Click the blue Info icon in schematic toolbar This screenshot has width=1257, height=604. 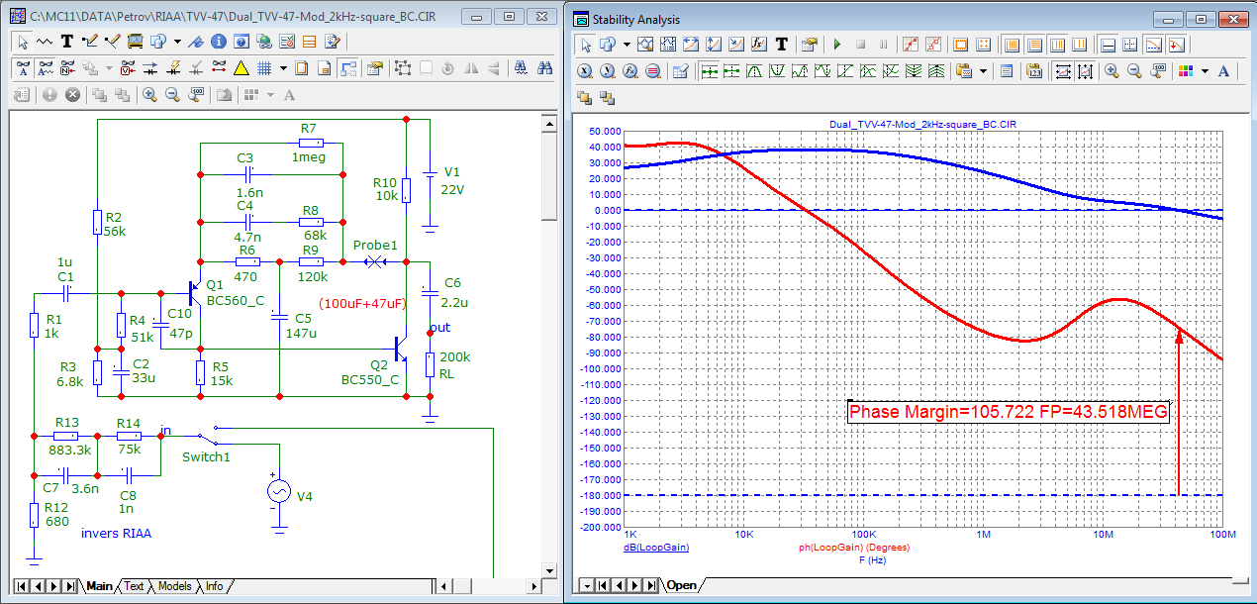click(217, 42)
